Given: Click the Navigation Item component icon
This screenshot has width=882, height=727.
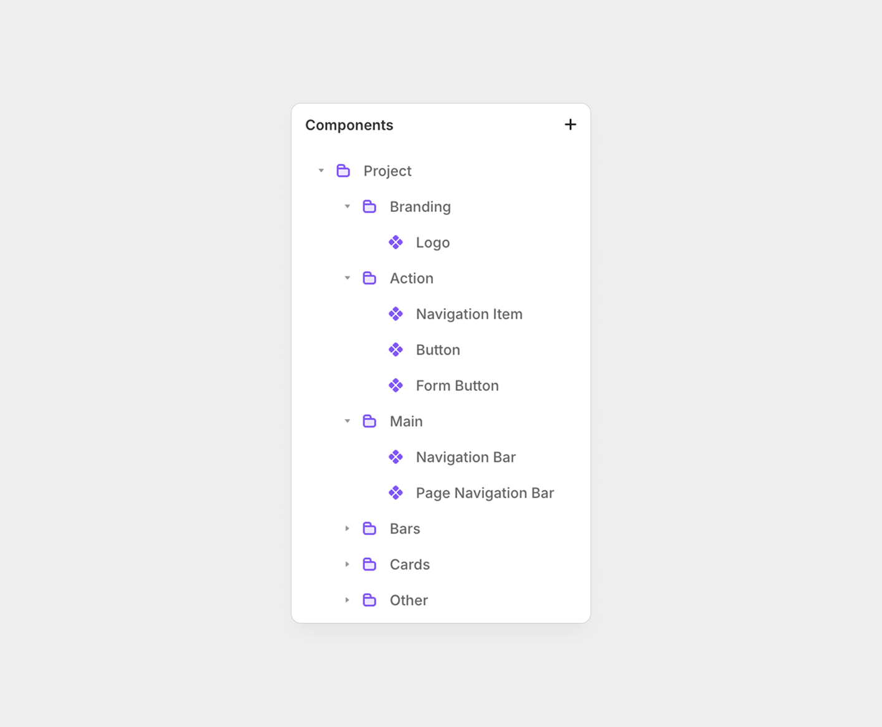Looking at the screenshot, I should point(396,314).
